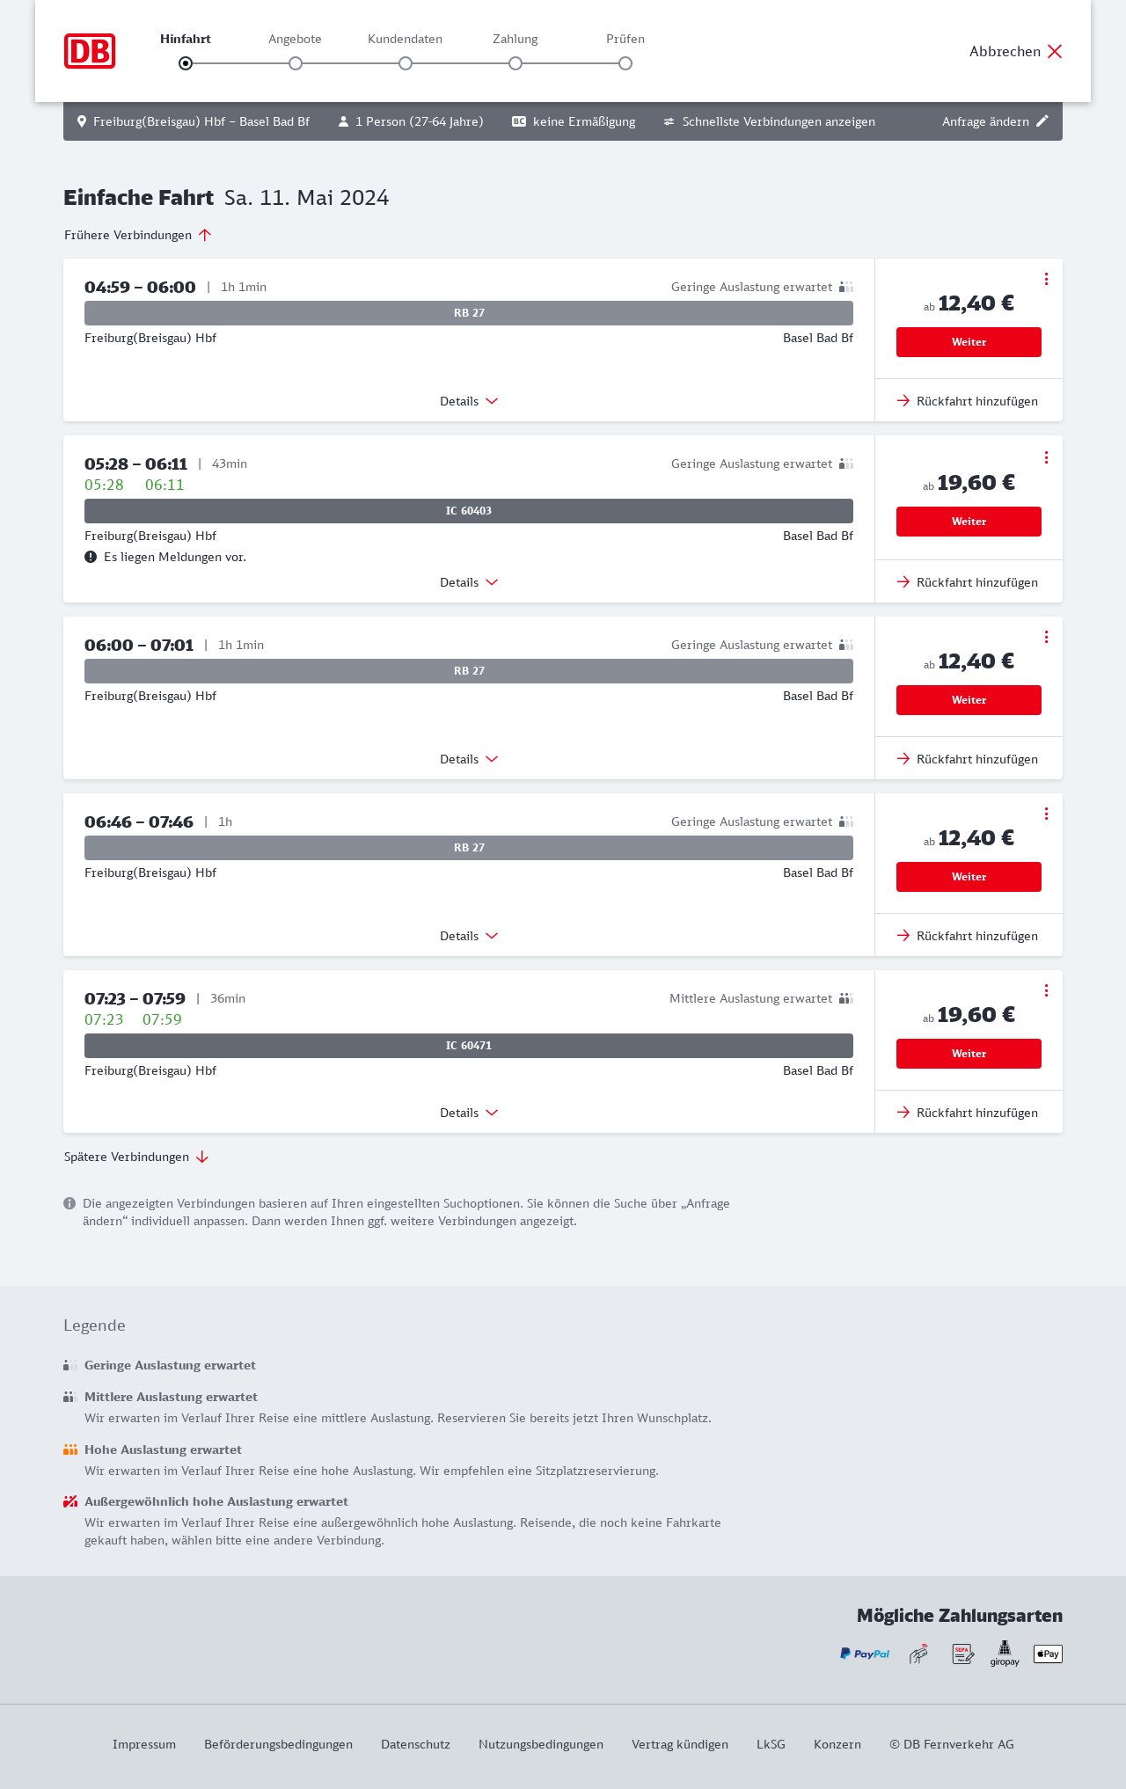Click the warning icon by Es liegen Meldungen vor
The width and height of the screenshot is (1126, 1789).
[91, 557]
